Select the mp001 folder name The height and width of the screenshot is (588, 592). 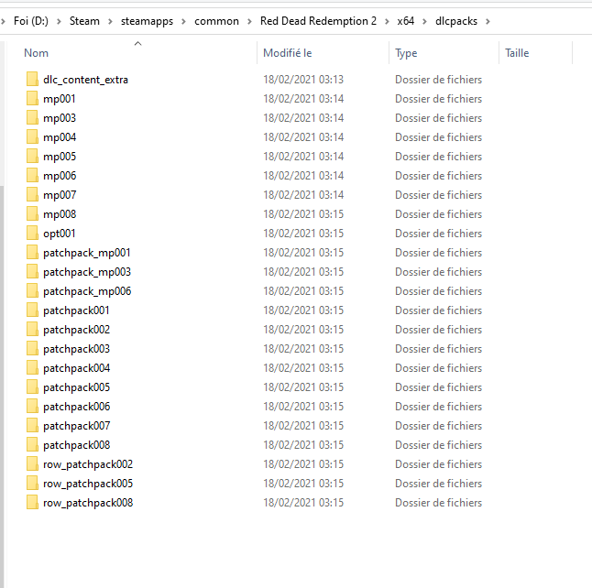pos(60,99)
